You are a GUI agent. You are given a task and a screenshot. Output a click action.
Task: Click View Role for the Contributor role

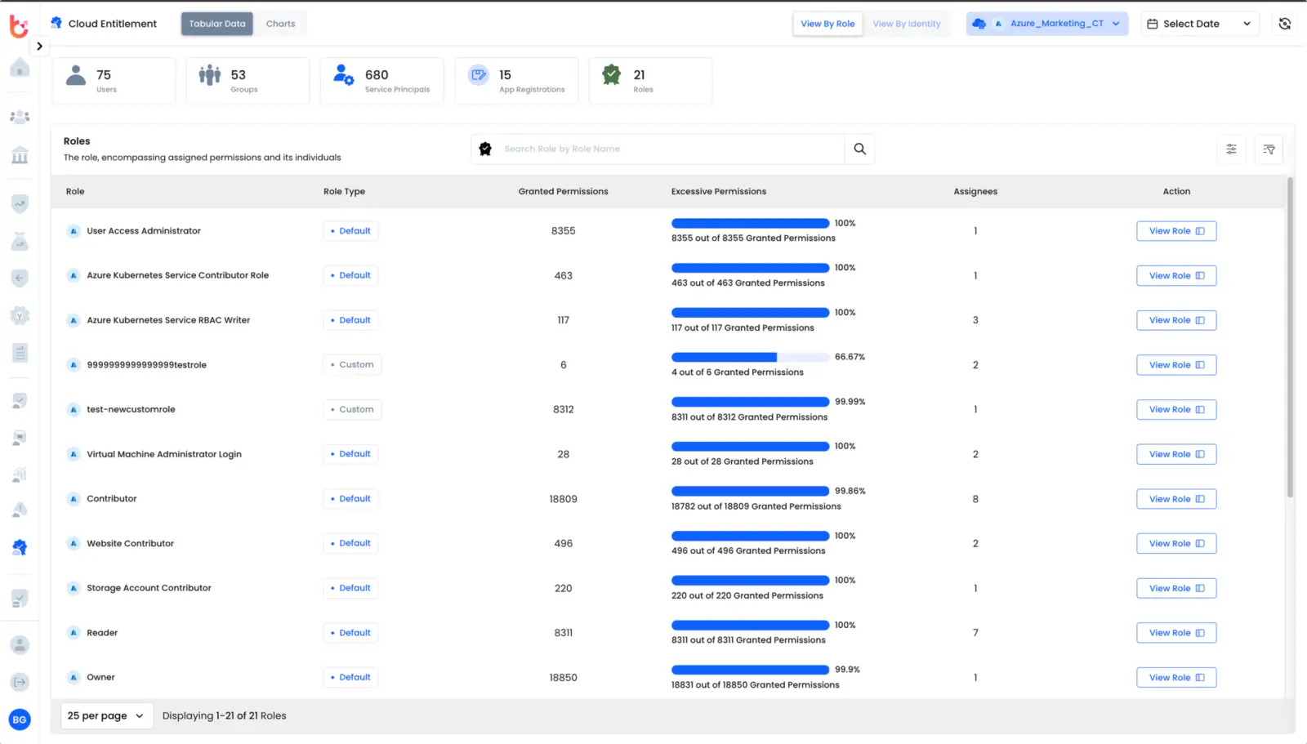1175,498
